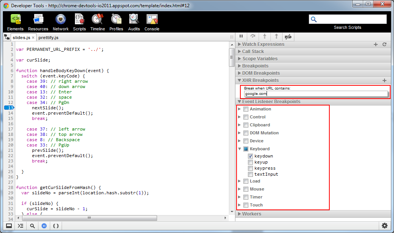Step over next function call

[x=253, y=36]
